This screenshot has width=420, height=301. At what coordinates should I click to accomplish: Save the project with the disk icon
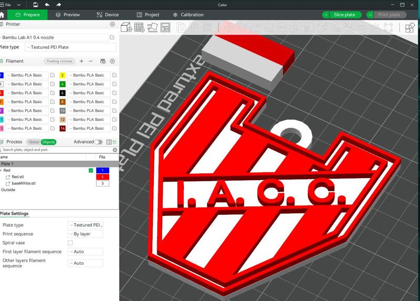36,5
